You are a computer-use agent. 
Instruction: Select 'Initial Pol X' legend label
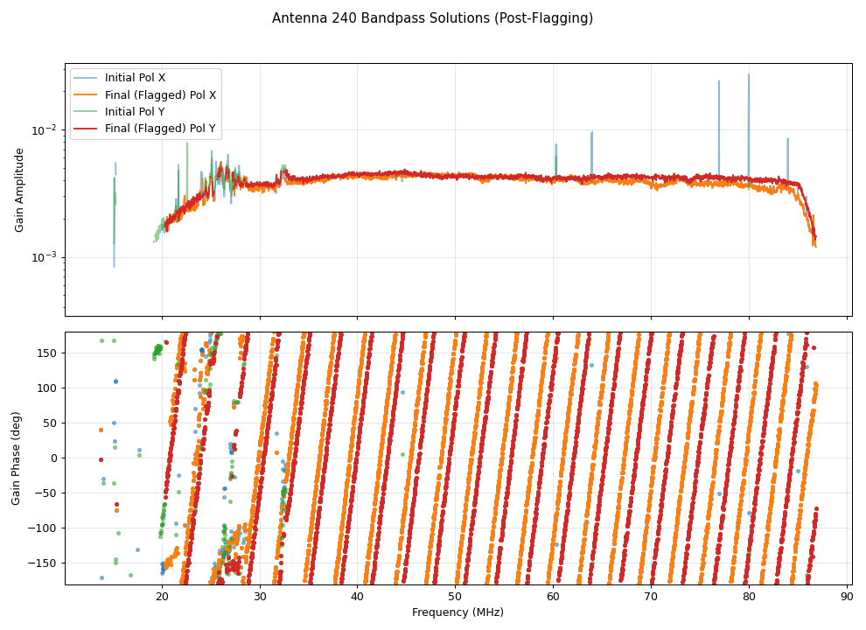pos(135,78)
